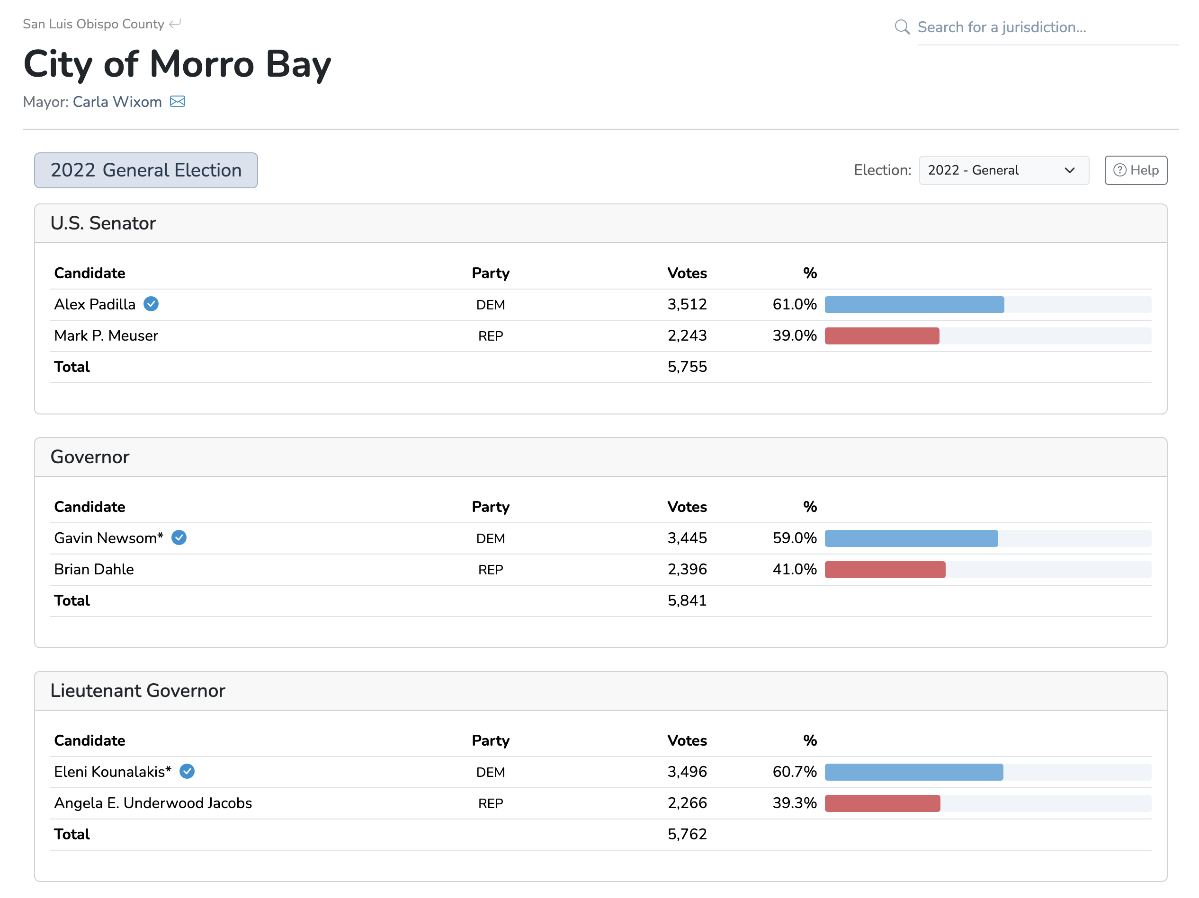Viewport: 1199px width, 898px height.
Task: Click the U.S. Senator section header
Action: [600, 223]
